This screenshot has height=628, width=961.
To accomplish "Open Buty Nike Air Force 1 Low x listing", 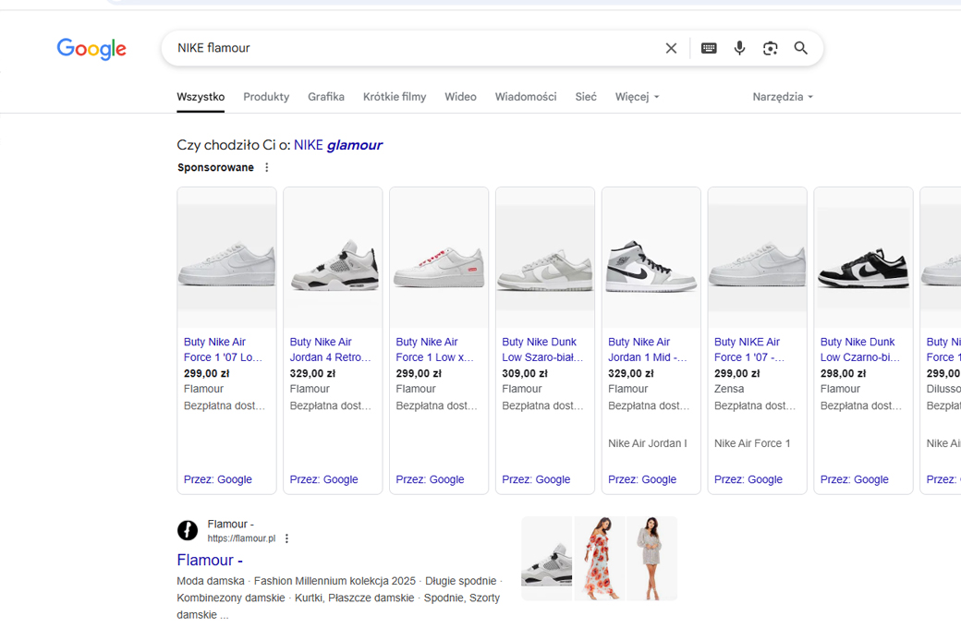I will tap(434, 349).
